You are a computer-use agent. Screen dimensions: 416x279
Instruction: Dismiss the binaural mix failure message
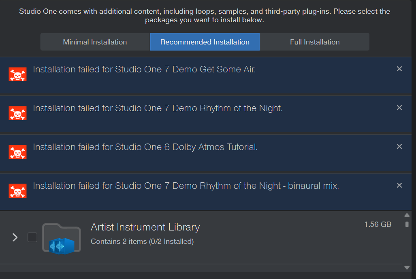click(x=399, y=185)
